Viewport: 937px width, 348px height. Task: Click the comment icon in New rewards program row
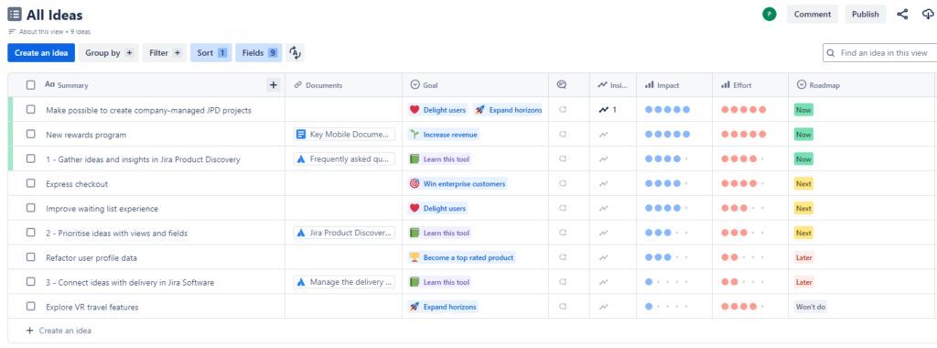(563, 135)
